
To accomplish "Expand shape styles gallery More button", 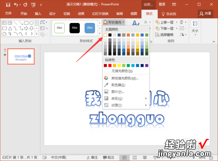I will [x=99, y=34].
